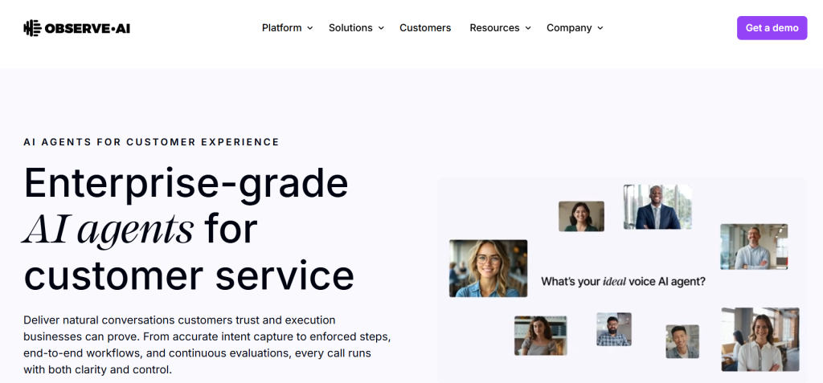Click the long-haired woman photo at bottom left

(x=540, y=336)
